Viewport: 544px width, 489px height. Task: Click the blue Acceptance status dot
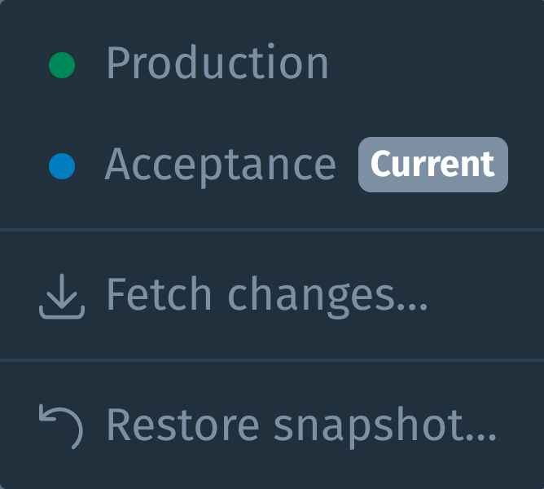[x=62, y=166]
